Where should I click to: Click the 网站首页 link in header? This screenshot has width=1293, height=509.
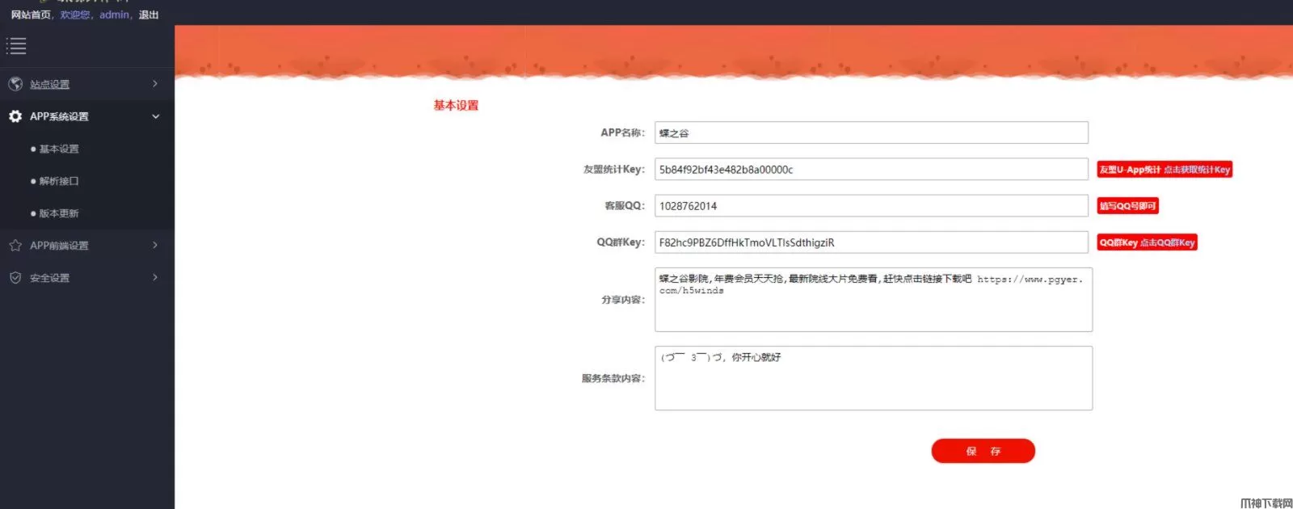(x=31, y=15)
